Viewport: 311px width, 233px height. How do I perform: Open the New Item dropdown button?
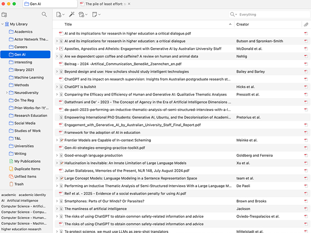60,15
